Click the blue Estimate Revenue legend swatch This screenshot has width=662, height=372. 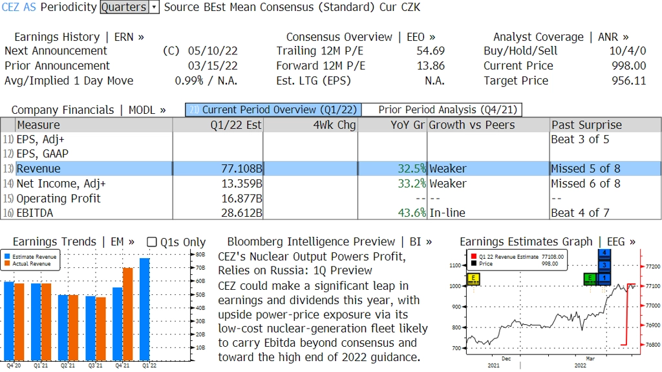point(7,257)
